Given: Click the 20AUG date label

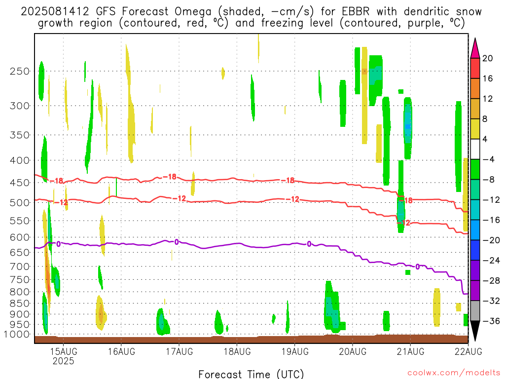Looking at the screenshot, I should pos(353,351).
